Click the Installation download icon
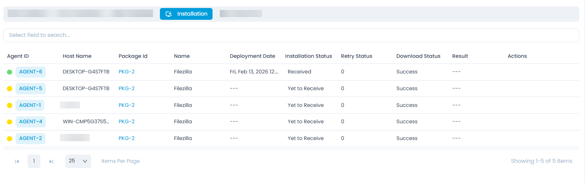585x183 pixels. point(169,14)
